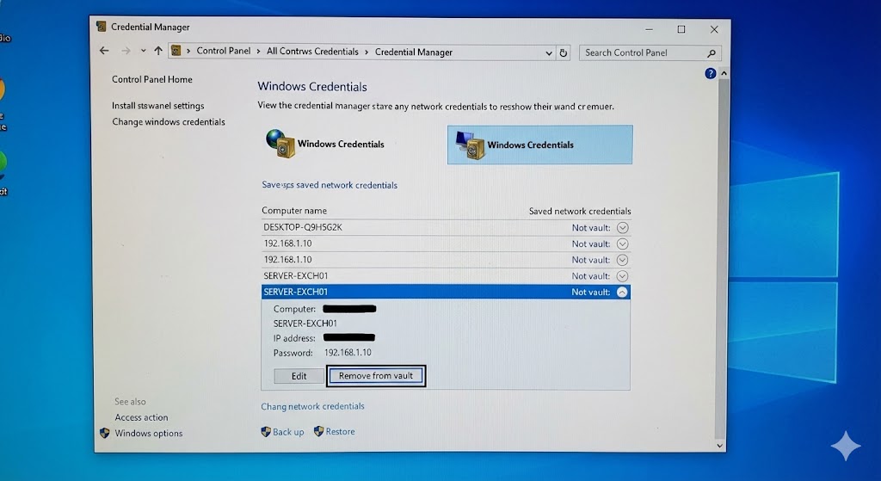
Task: Open Install stawanel settings link
Action: (158, 106)
